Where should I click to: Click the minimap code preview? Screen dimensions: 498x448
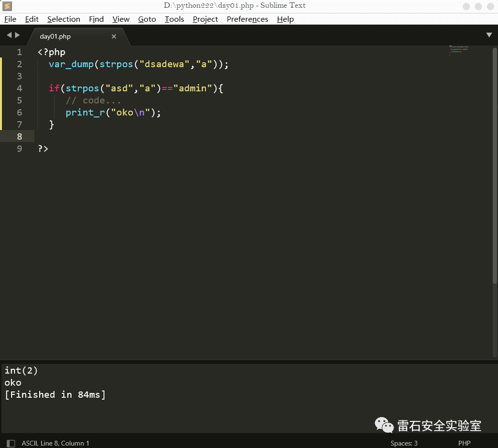pos(458,50)
